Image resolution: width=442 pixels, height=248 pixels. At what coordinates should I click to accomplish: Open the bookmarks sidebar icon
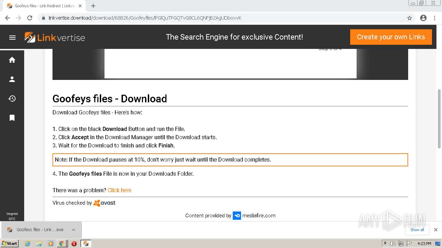point(12,118)
